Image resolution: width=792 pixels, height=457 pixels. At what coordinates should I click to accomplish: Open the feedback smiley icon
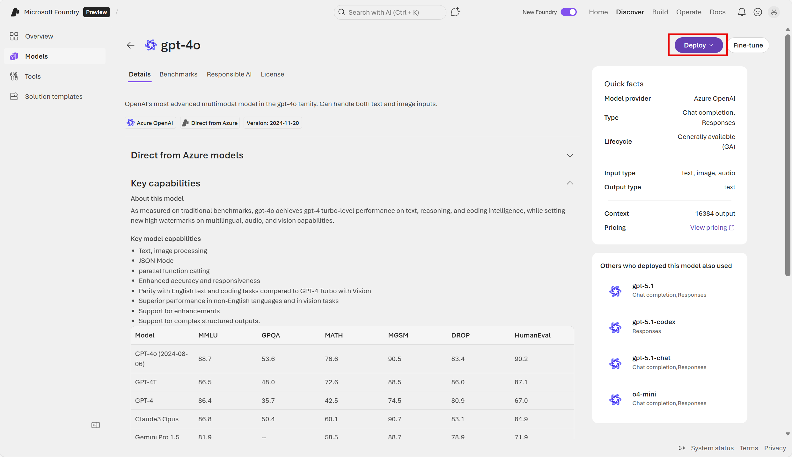click(x=758, y=12)
